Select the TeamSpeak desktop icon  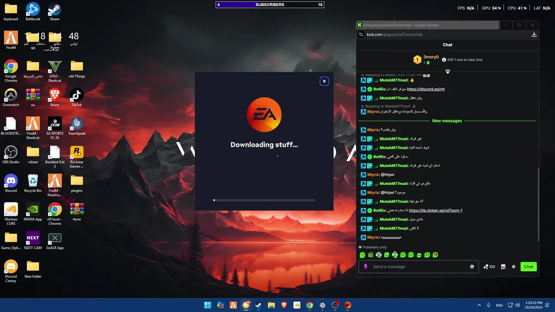[77, 126]
